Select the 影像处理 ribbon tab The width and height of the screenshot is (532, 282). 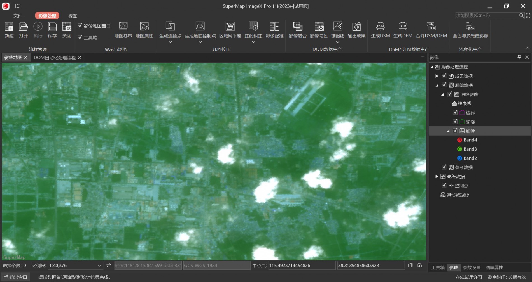coord(47,16)
